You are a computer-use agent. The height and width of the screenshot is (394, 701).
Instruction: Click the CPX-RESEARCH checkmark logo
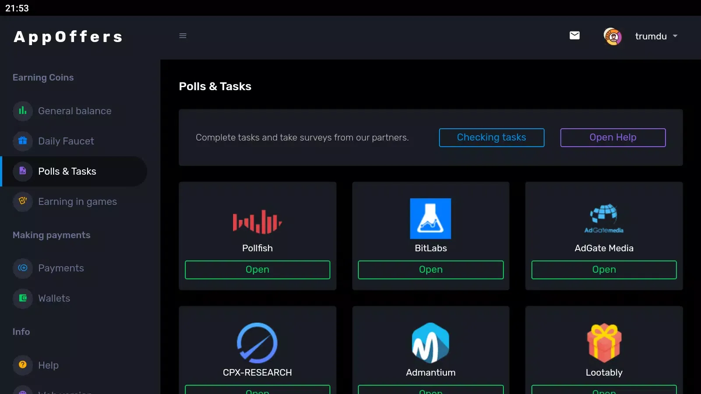257,343
